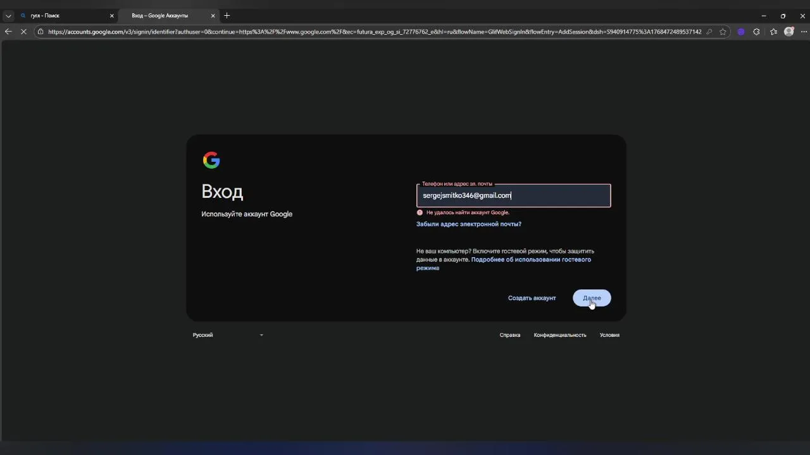The image size is (810, 455).
Task: Open a new tab with the plus button
Action: 227,16
